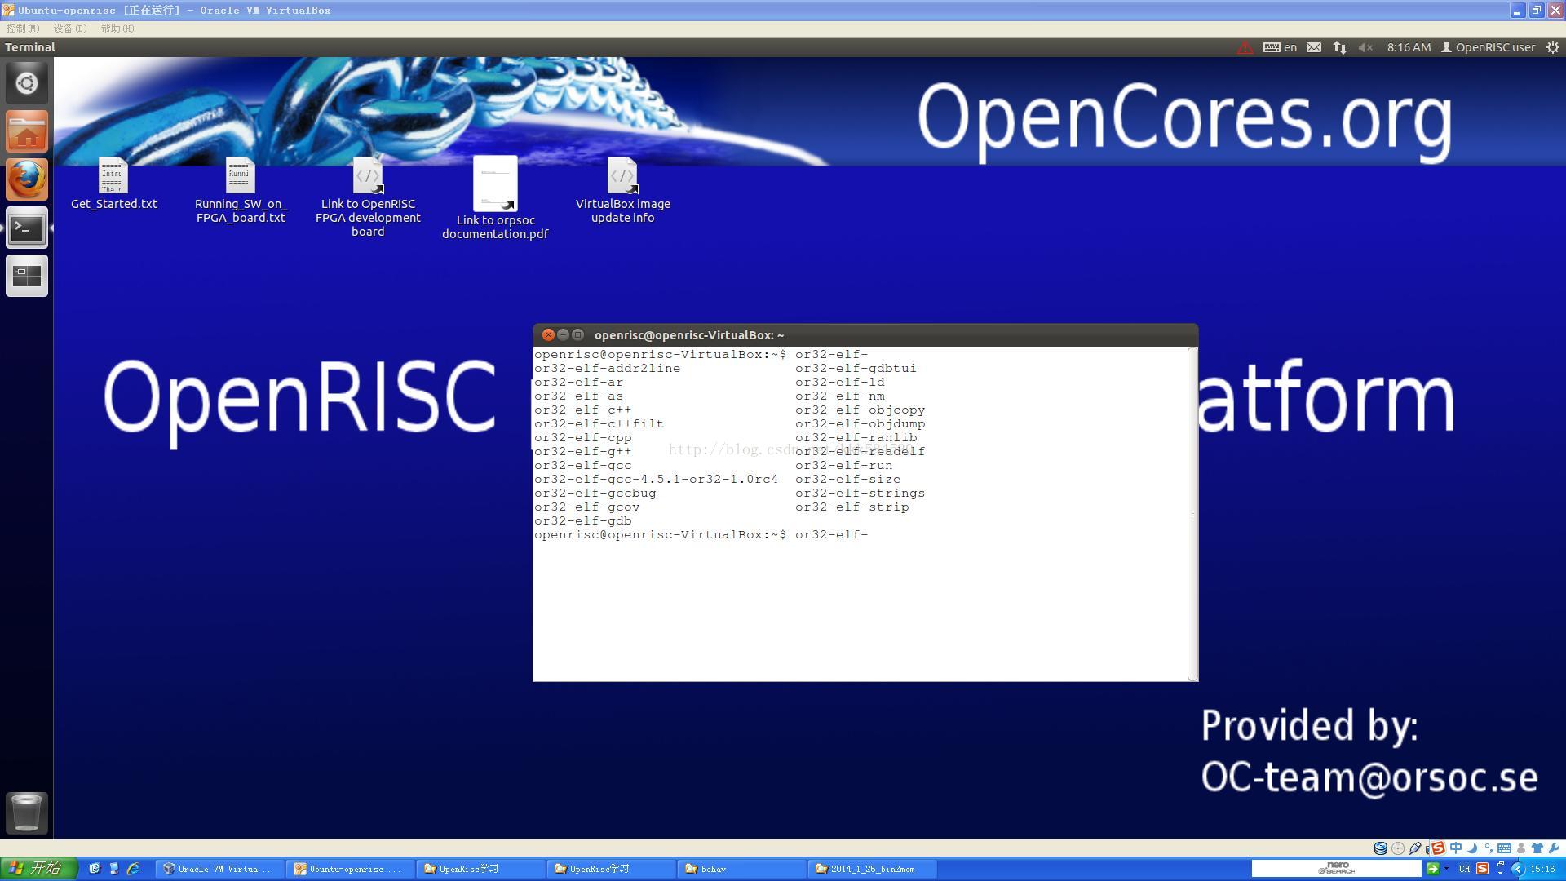Open the Sogou skin shirt icon

[x=1537, y=848]
